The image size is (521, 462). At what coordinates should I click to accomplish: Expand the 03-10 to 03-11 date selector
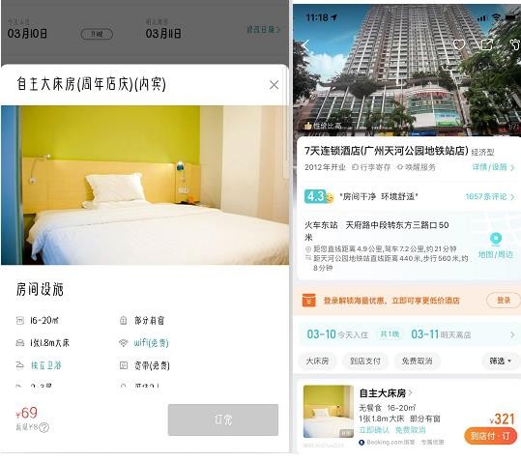coord(407,334)
